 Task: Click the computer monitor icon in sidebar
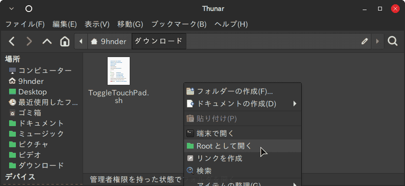coord(12,70)
